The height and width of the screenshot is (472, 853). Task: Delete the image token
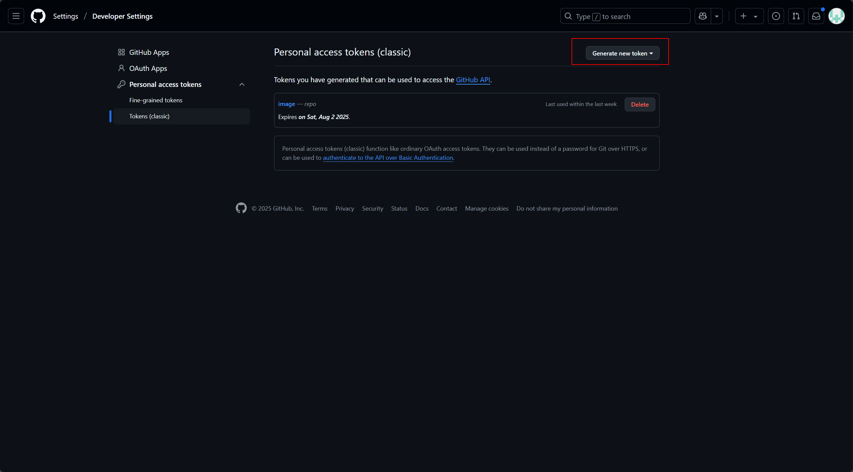639,104
